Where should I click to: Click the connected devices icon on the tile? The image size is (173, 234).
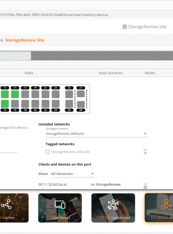60,204
